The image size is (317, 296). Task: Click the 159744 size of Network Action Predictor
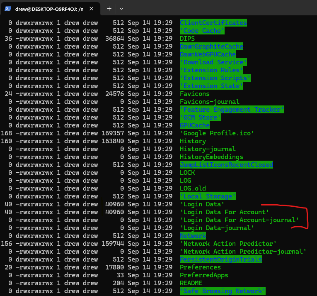coord(113,244)
